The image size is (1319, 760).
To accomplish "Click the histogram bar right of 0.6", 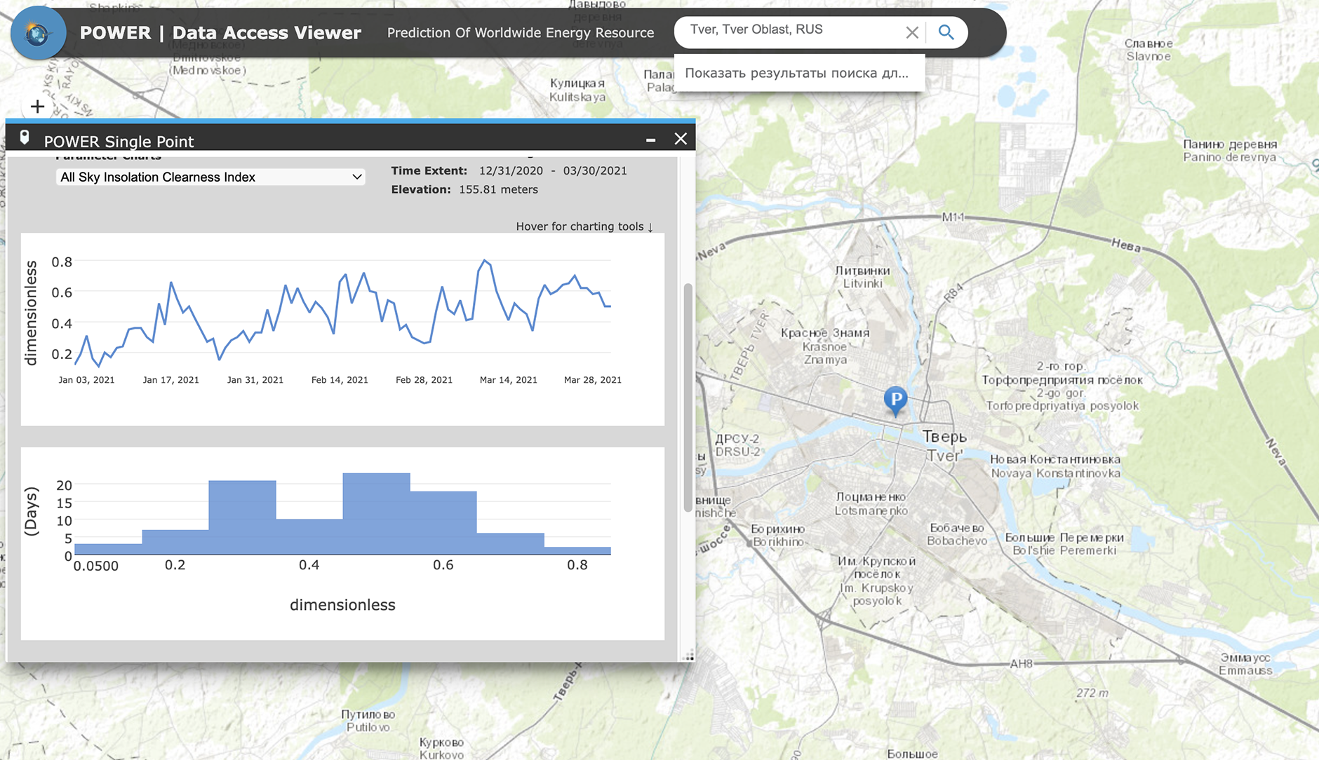I will pyautogui.click(x=510, y=544).
